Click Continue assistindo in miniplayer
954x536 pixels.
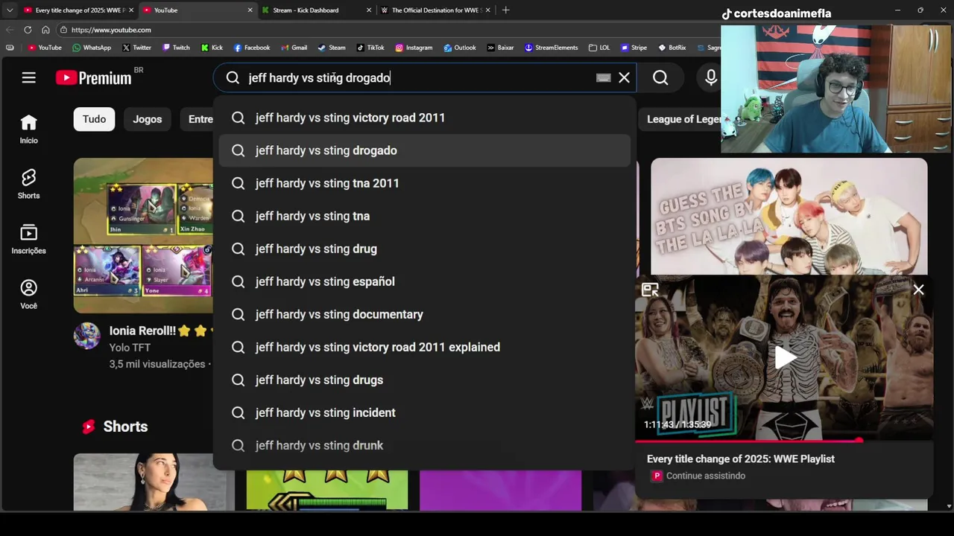coord(705,476)
